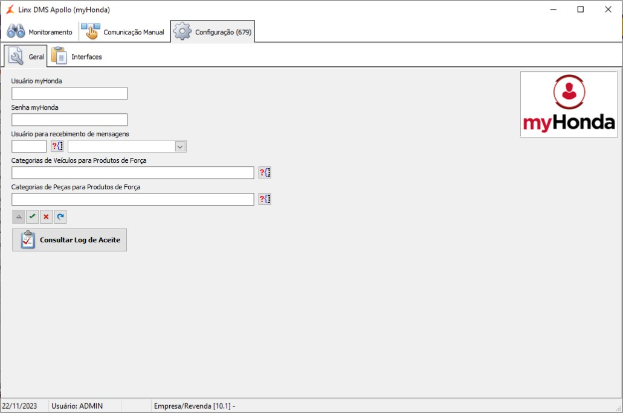This screenshot has width=623, height=413.
Task: Click the Categorias de Veículos text field
Action: click(133, 173)
